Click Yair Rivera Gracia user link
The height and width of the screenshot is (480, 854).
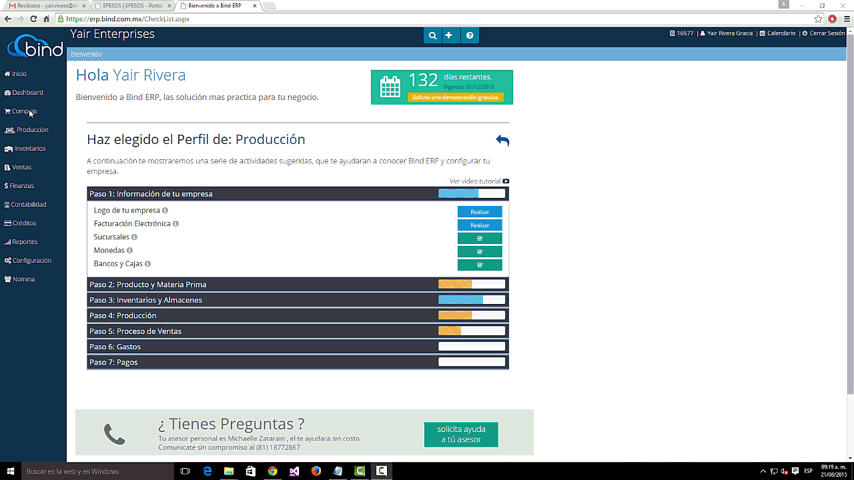click(726, 33)
